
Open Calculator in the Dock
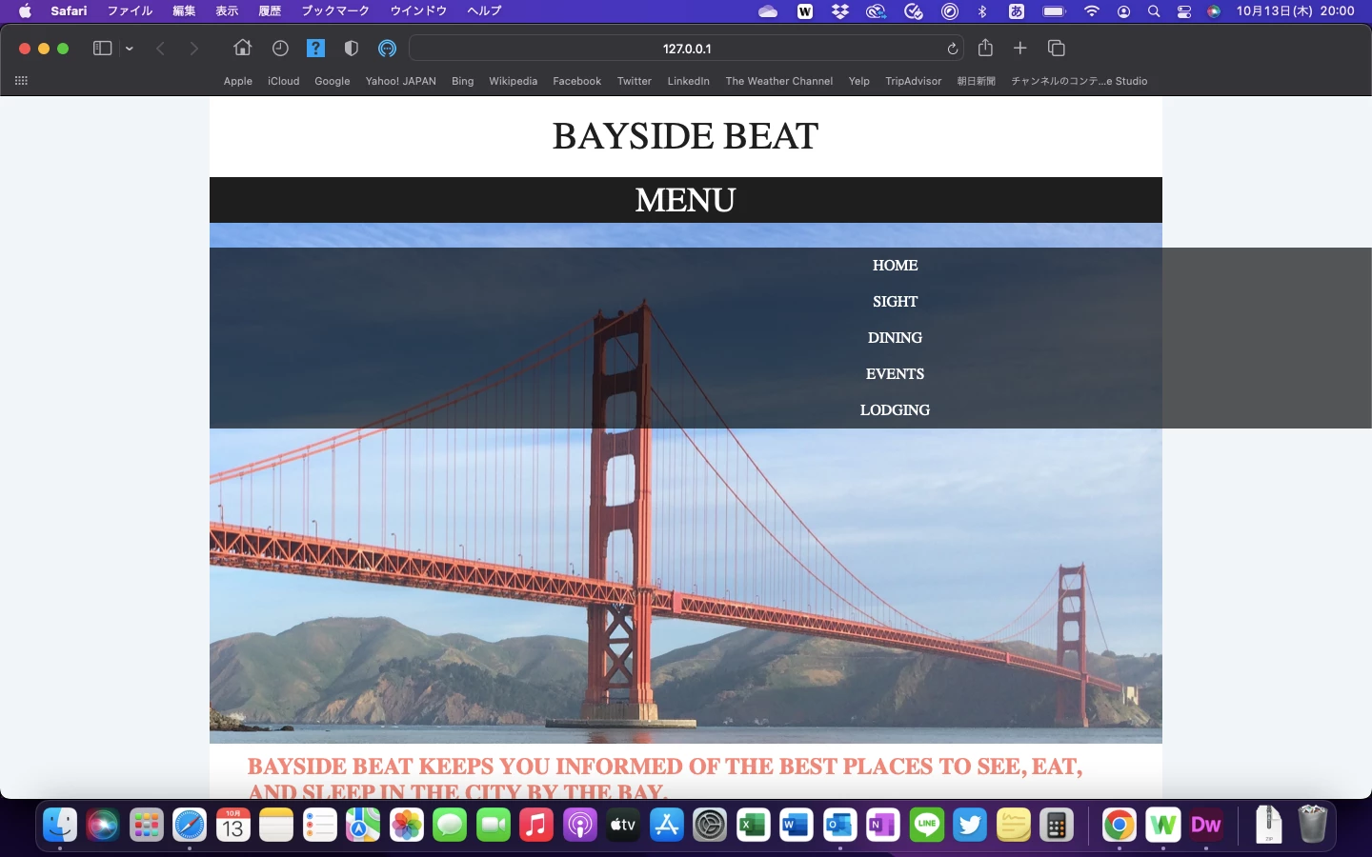[x=1057, y=826]
